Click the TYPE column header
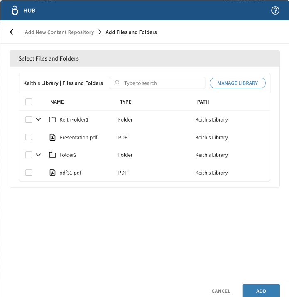Image resolution: width=289 pixels, height=297 pixels. 125,102
